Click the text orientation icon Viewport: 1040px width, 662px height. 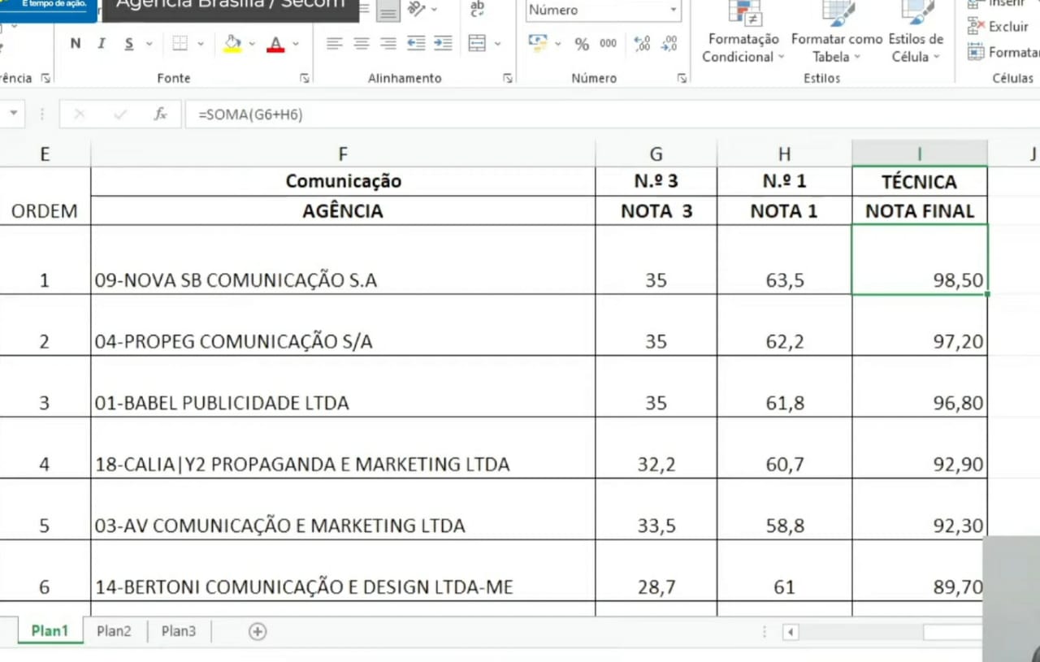416,9
